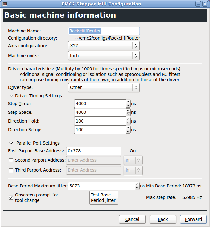
Task: Click the window menu icon in title bar
Action: point(4,4)
